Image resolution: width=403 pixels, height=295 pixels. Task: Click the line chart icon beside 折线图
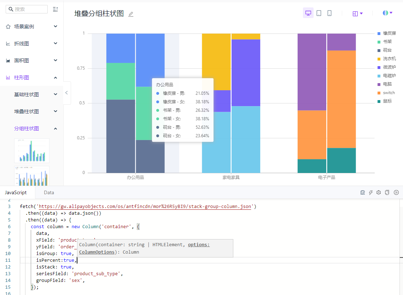click(8, 44)
